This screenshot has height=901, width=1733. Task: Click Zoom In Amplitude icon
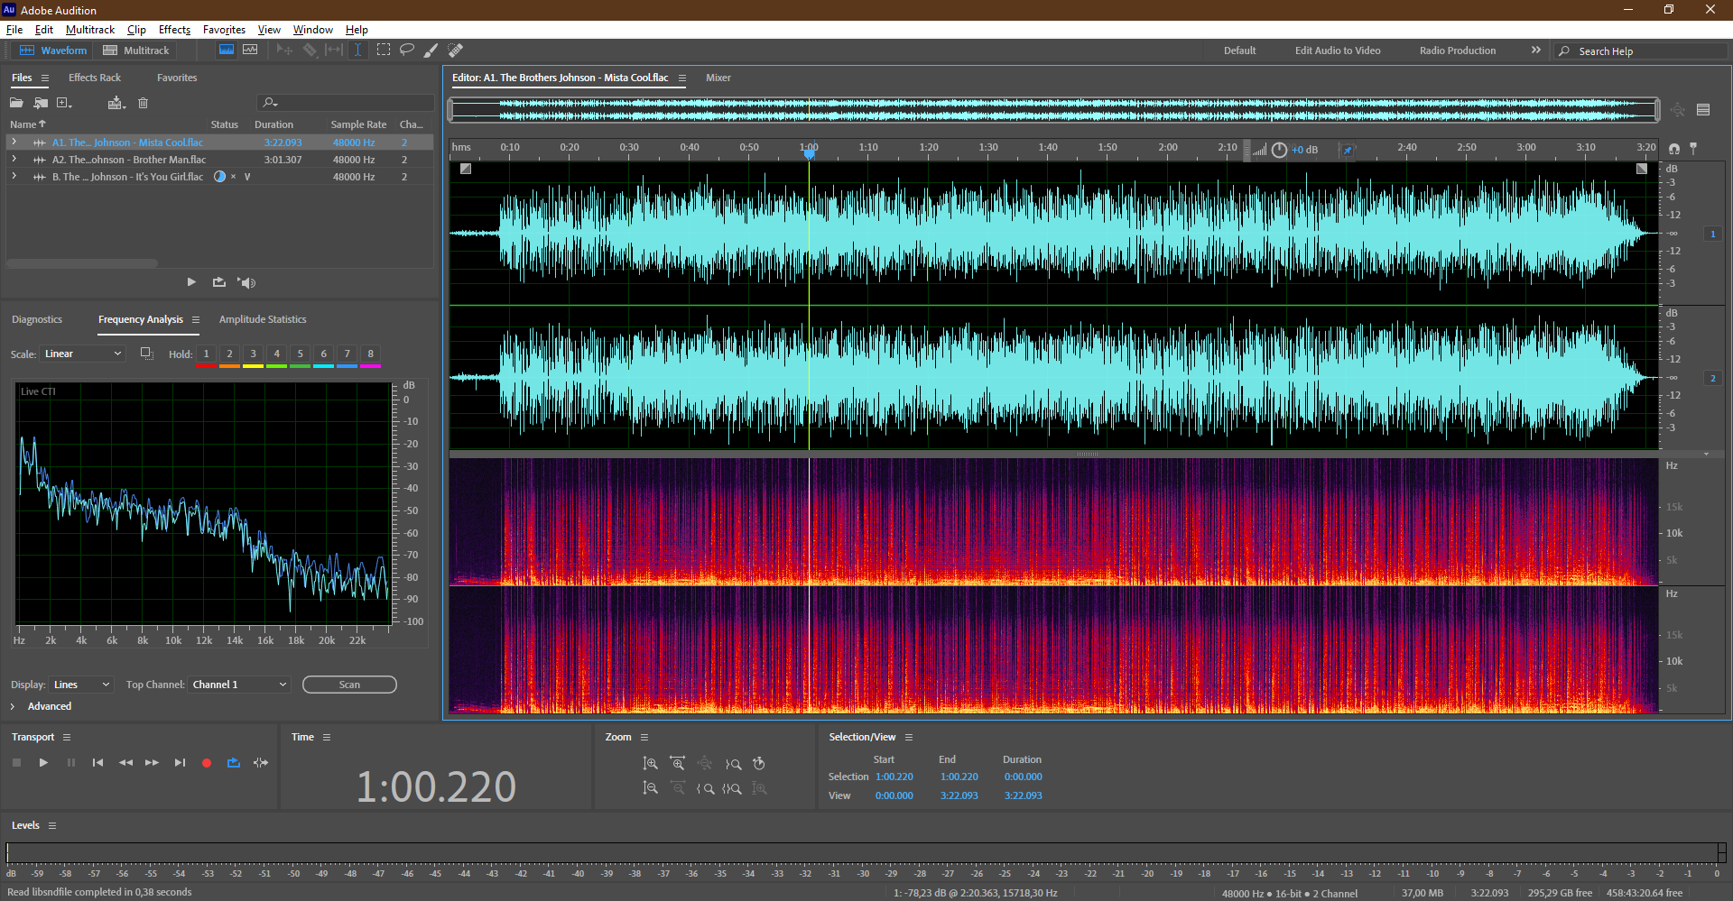[650, 764]
